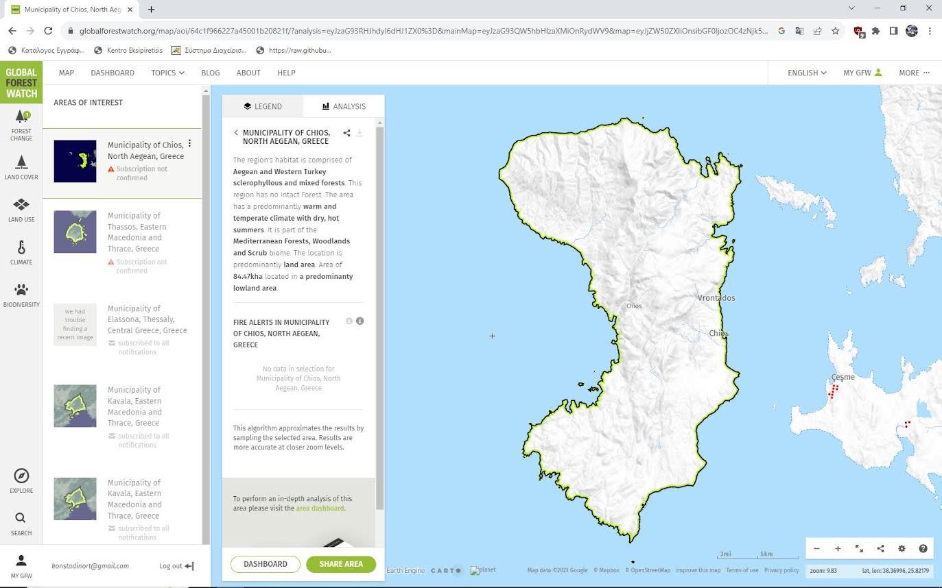Expand the Topics dropdown

click(x=167, y=73)
